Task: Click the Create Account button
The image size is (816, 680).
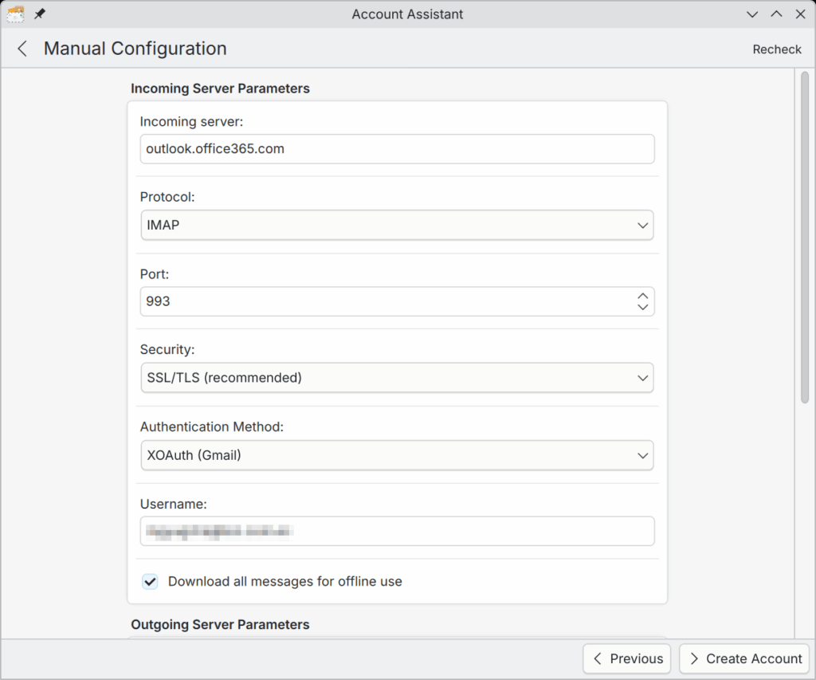Action: (744, 658)
